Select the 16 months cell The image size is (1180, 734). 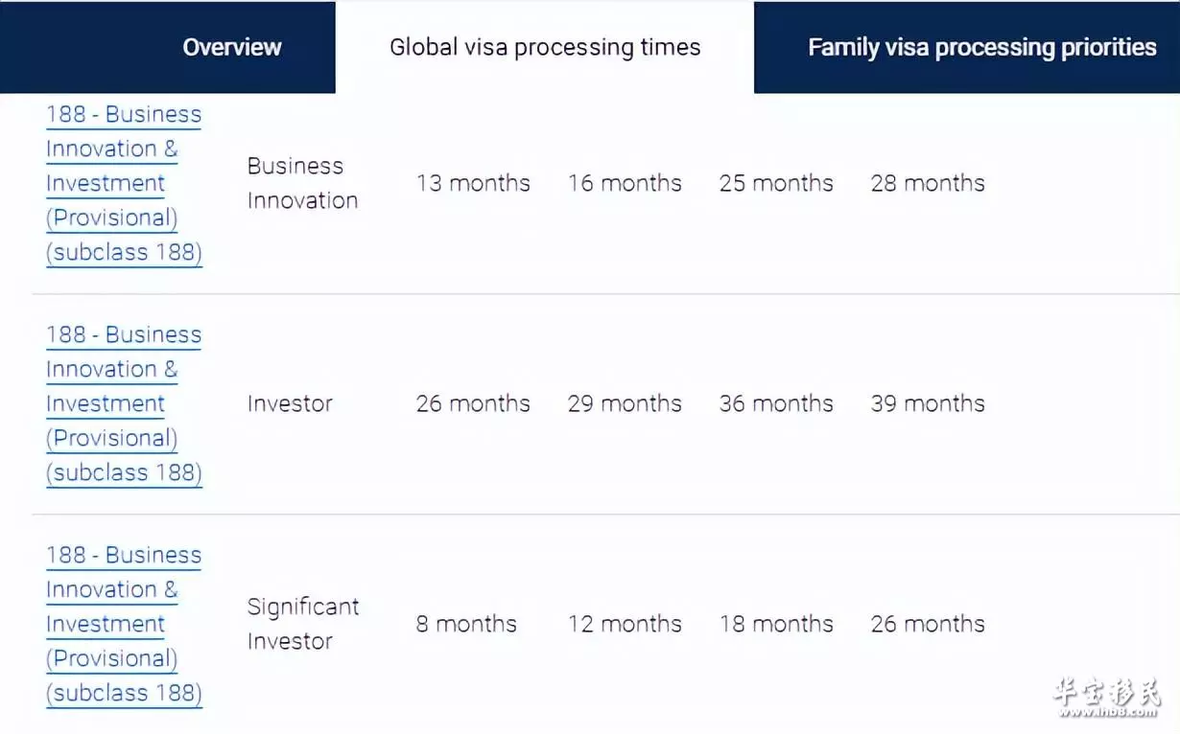[625, 183]
